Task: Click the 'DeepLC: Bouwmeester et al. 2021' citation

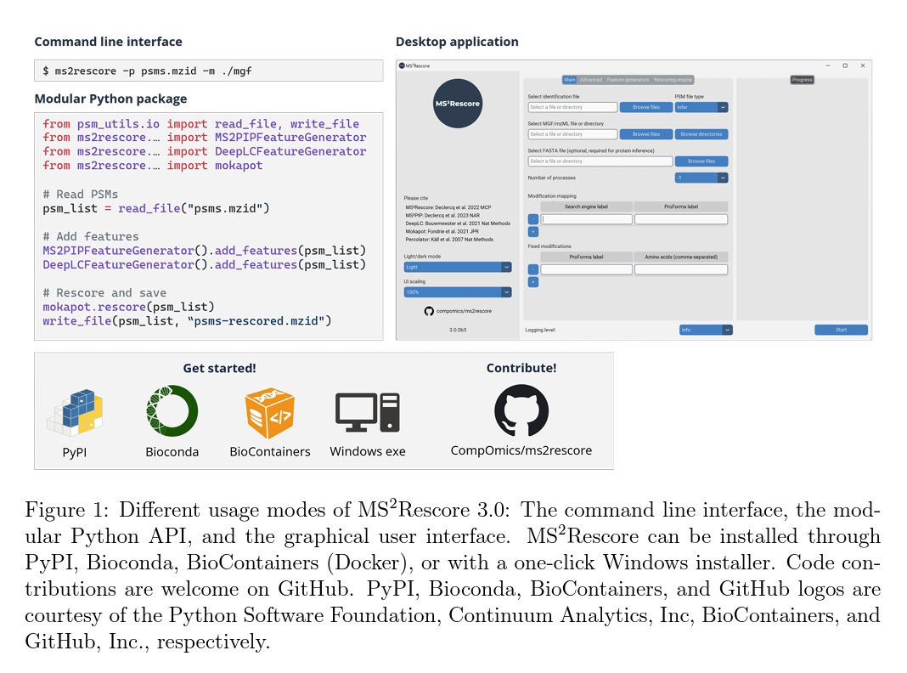Action: pyautogui.click(x=458, y=223)
